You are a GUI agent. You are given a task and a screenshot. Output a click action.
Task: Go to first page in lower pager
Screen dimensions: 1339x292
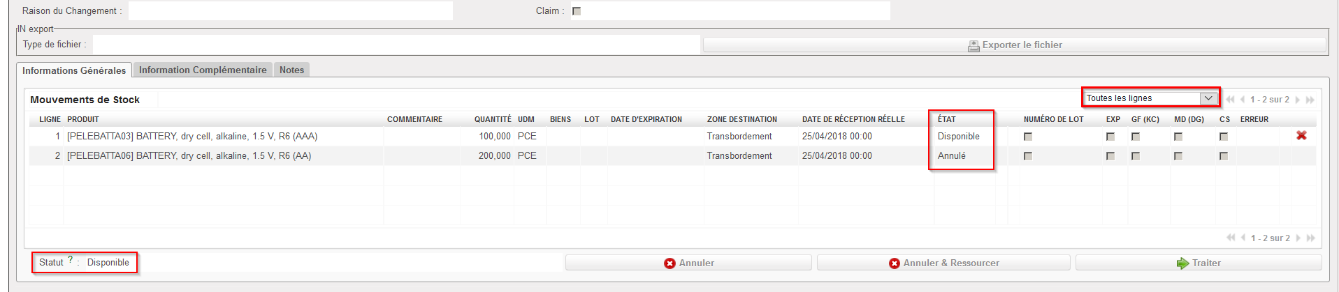click(1230, 238)
